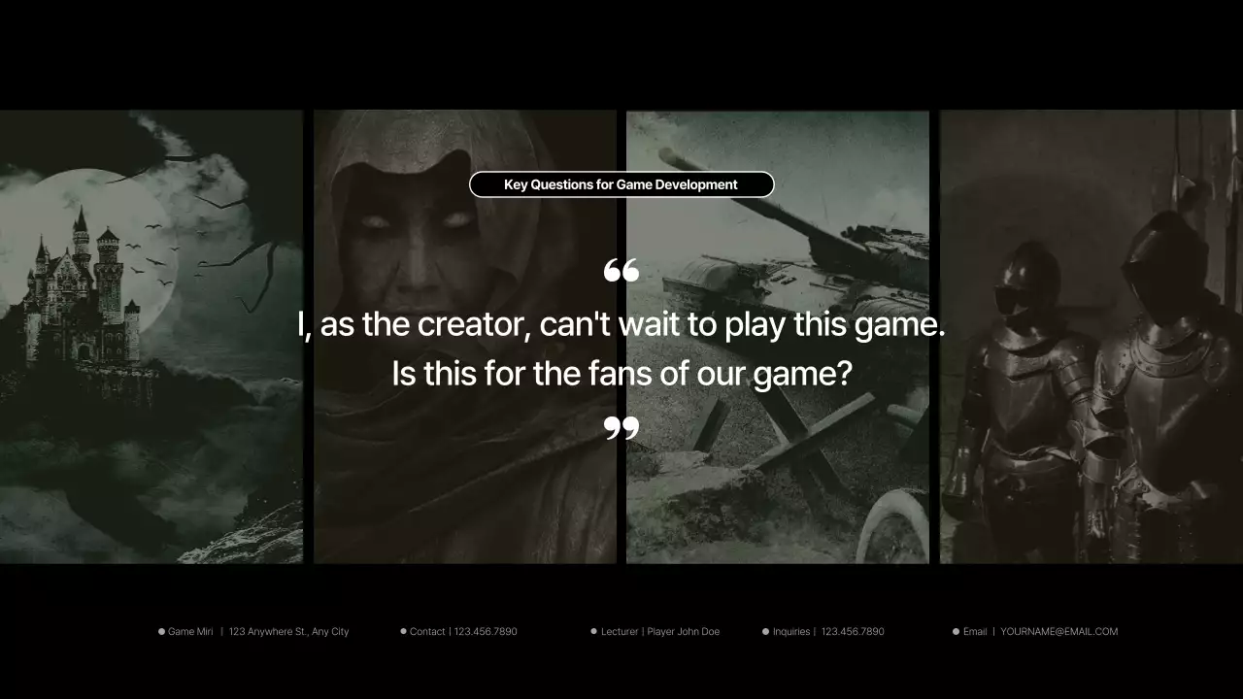Click the quote line about playing this game
The width and height of the screenshot is (1243, 699).
click(x=621, y=324)
